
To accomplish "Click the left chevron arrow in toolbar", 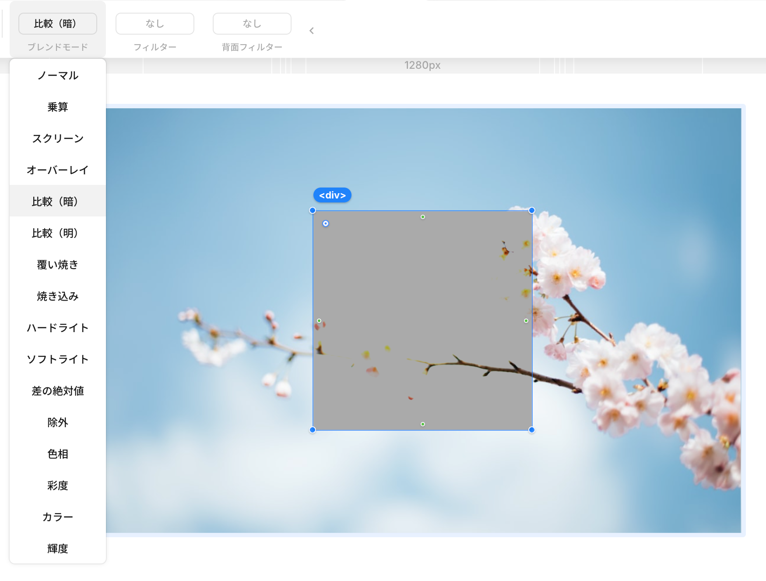I will [312, 31].
